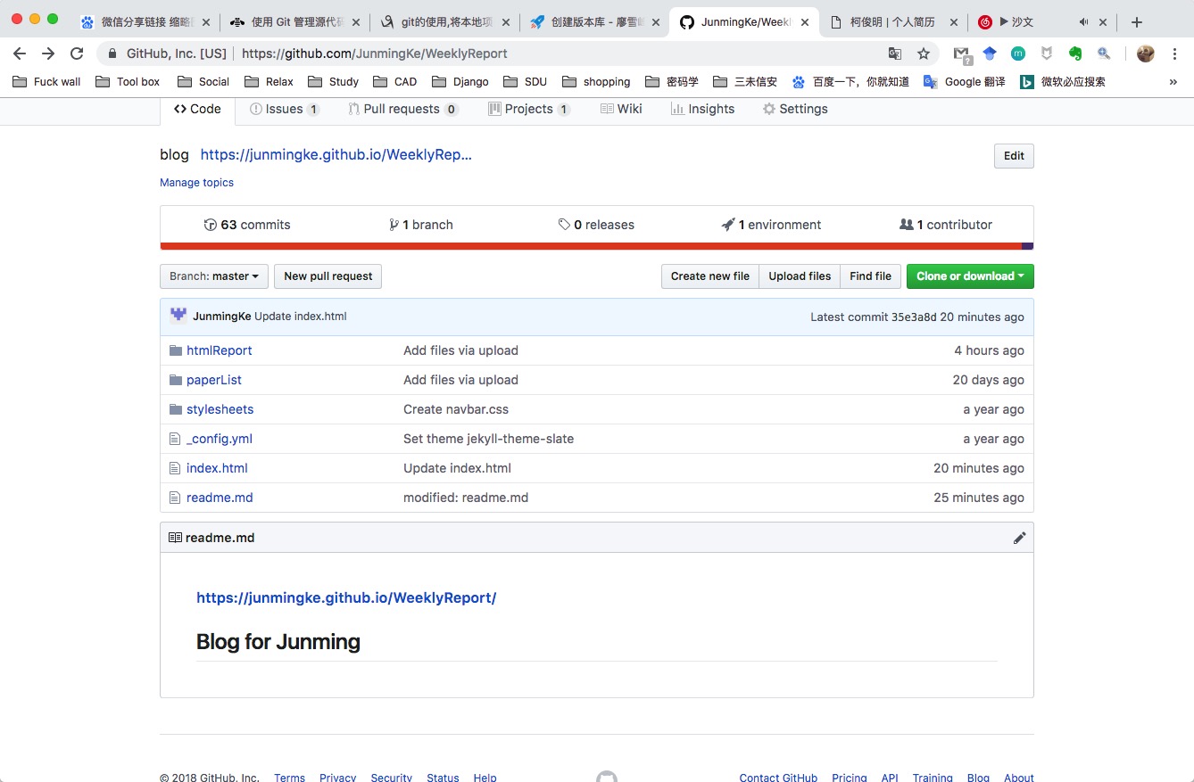Click the pencil icon to edit readme.md
This screenshot has width=1194, height=782.
[1019, 538]
